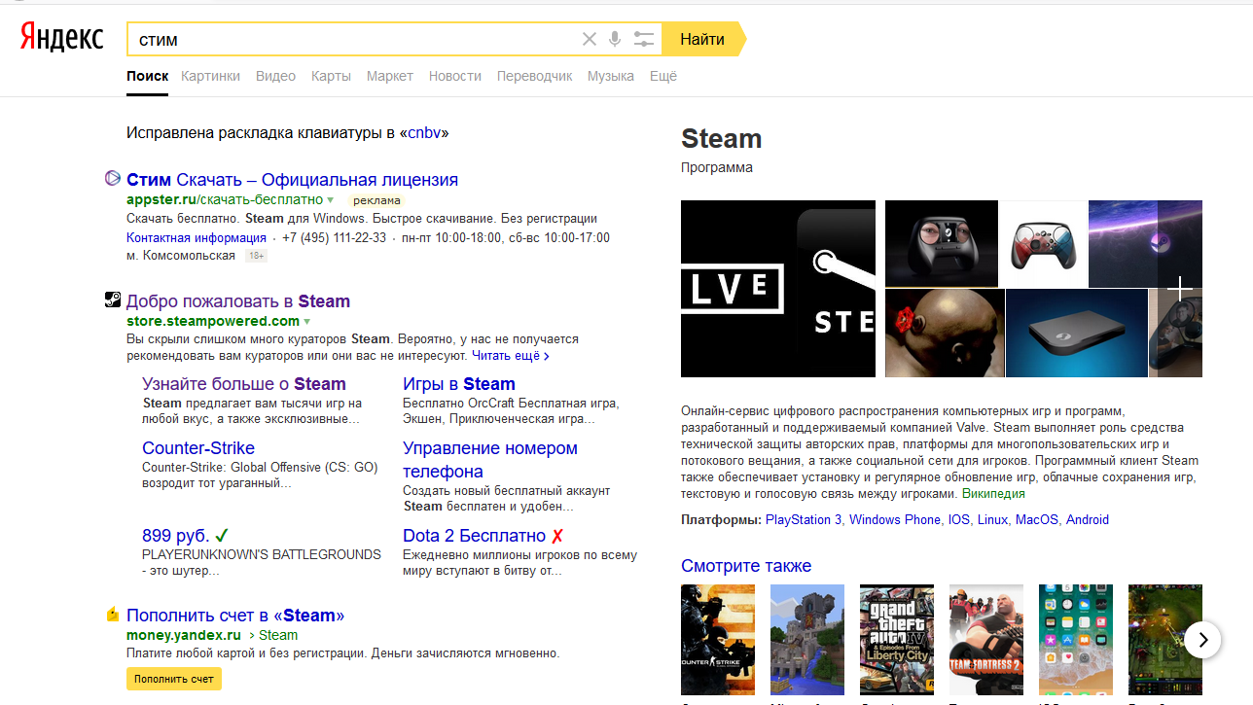Select the Linux platform link
Screen dimensions: 1253x705
[x=992, y=519]
